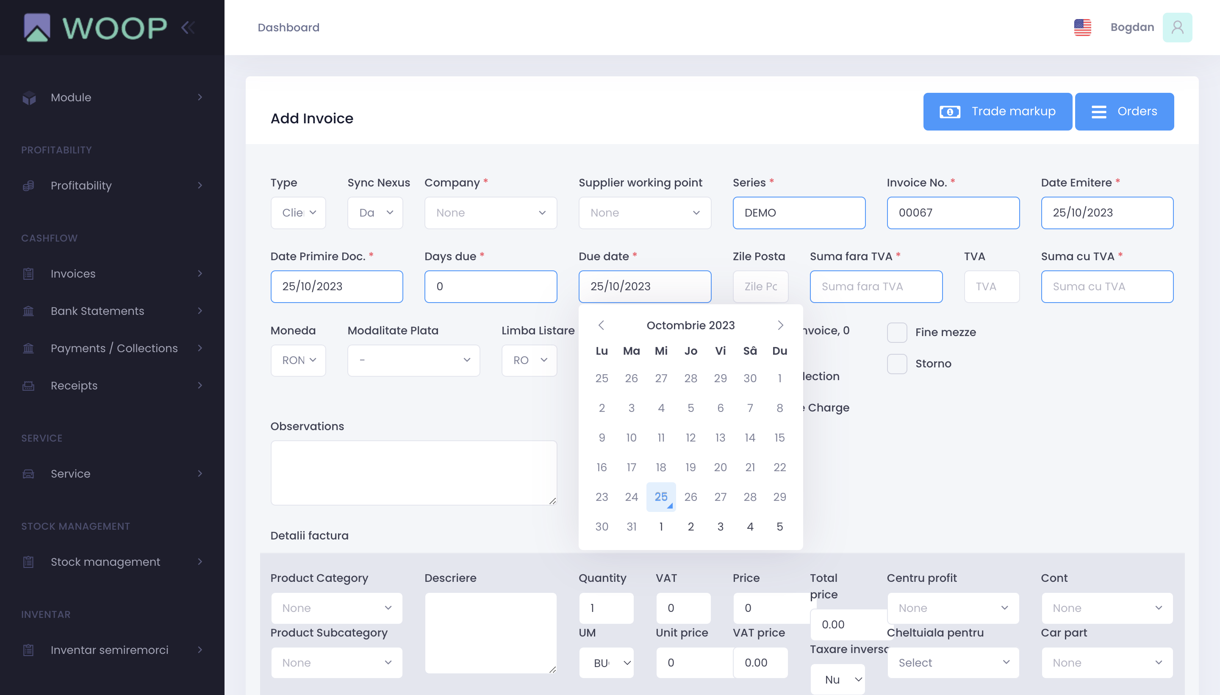1220x695 pixels.
Task: Click the US flag language icon
Action: coord(1083,27)
